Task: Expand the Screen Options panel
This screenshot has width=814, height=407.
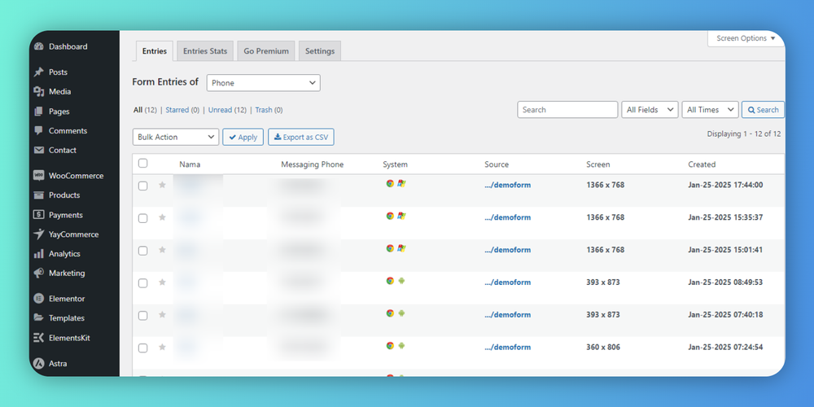Action: pos(746,38)
